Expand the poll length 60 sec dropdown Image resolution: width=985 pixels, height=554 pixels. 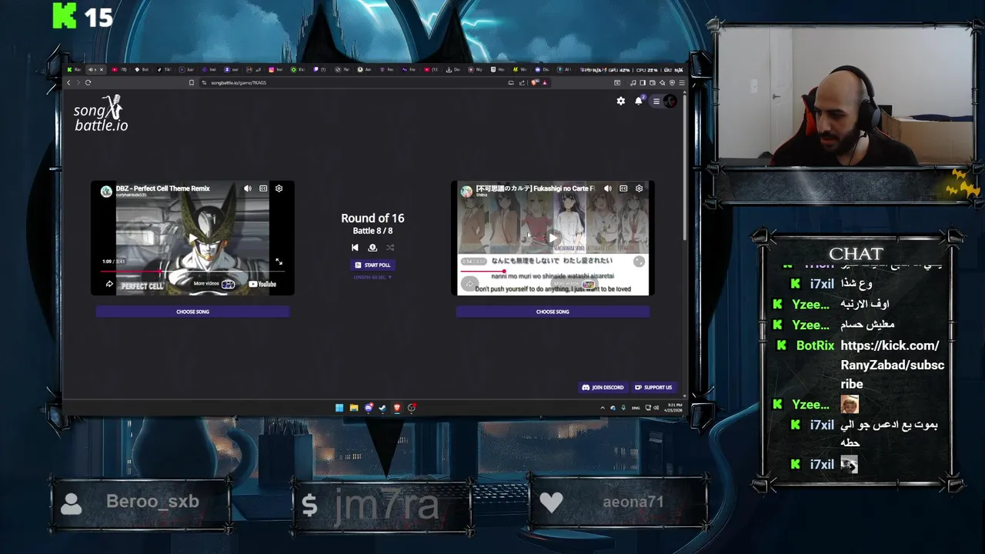(372, 277)
